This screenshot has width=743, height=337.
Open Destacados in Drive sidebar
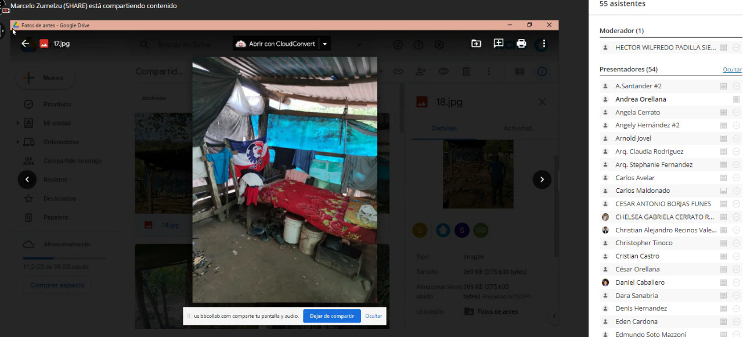coord(59,199)
